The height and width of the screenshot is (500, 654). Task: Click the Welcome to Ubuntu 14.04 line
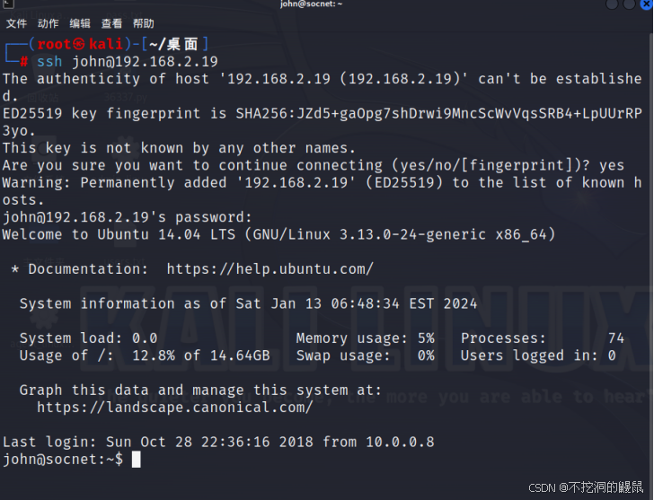click(x=278, y=234)
